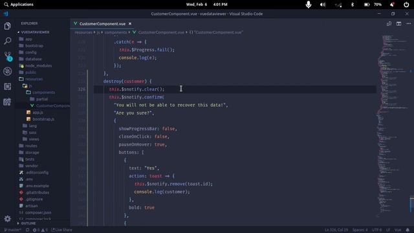The width and height of the screenshot is (414, 233).
Task: Open the artisan file
Action: click(x=32, y=206)
